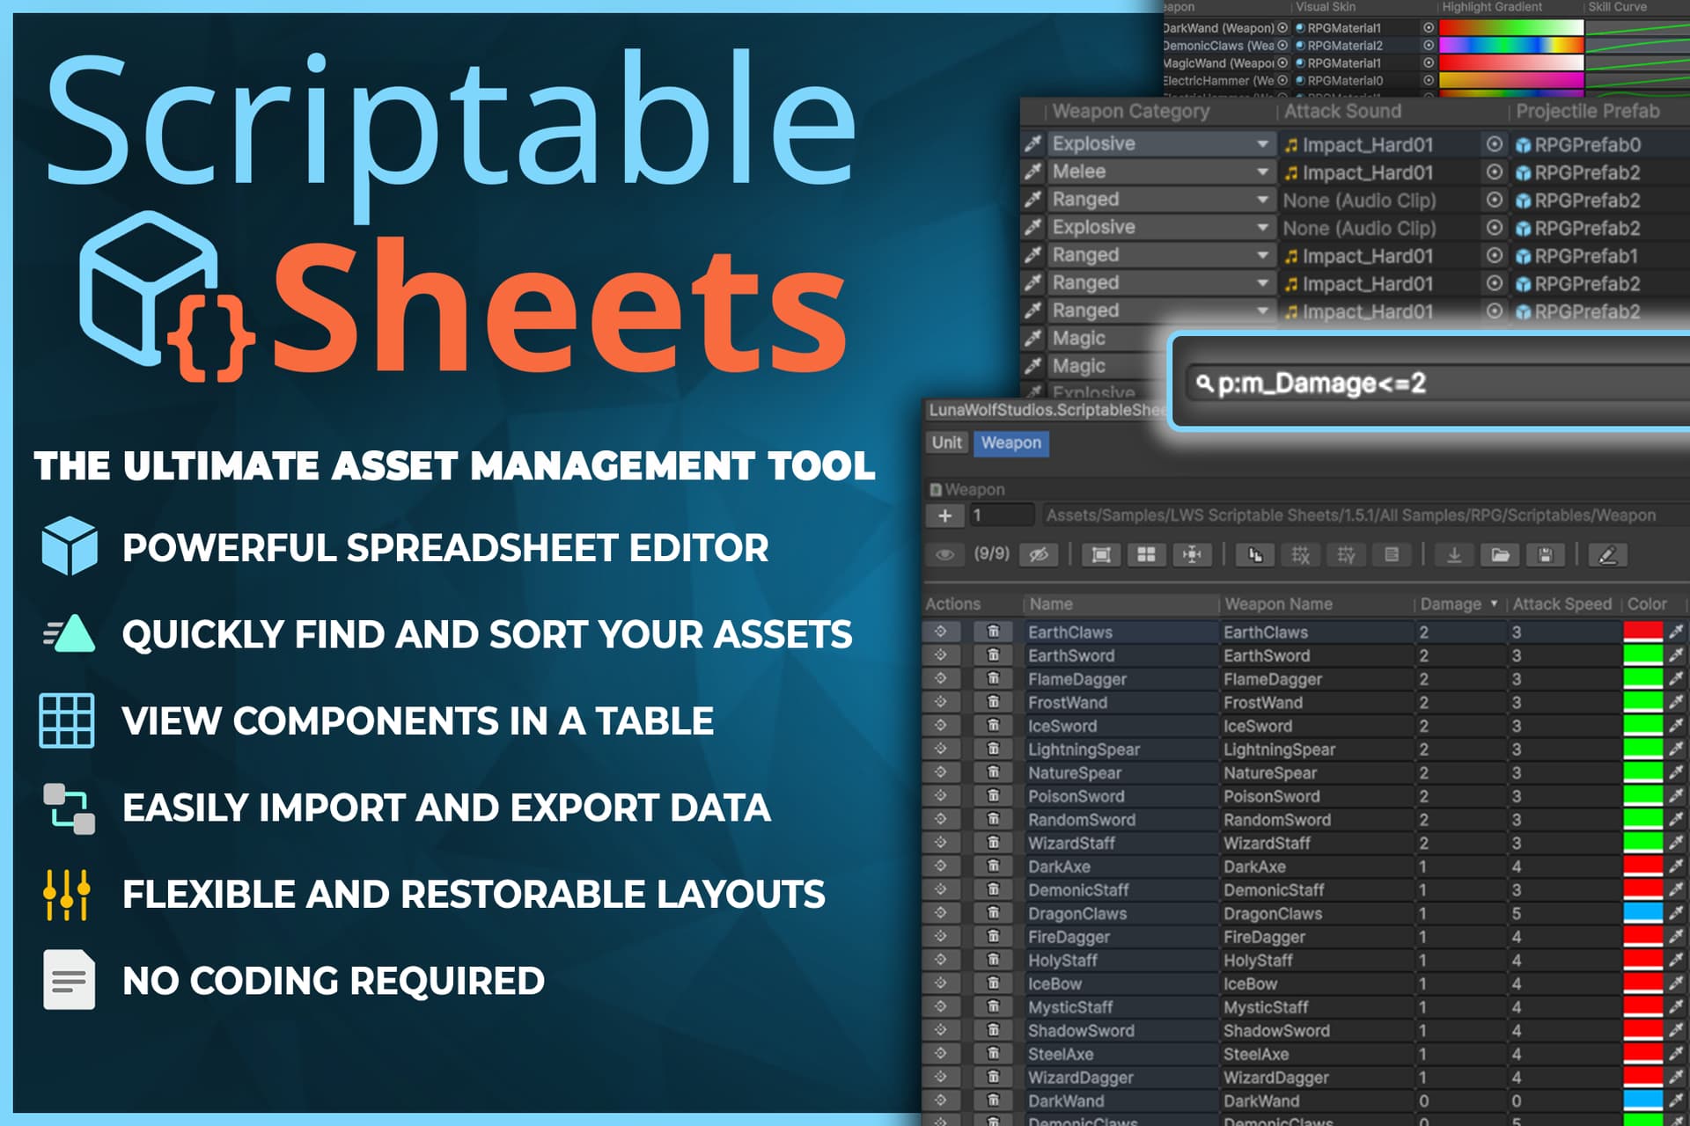Select the cursor selection icon in toolbar

point(1255,555)
